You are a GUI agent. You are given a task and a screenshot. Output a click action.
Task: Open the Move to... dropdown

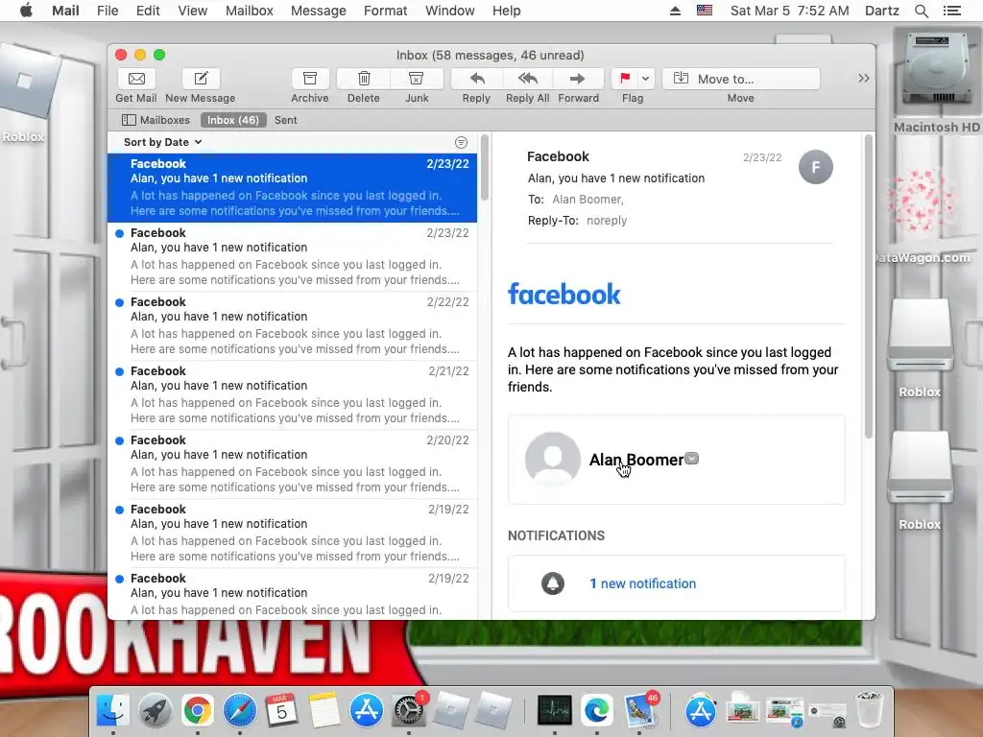[x=741, y=79]
